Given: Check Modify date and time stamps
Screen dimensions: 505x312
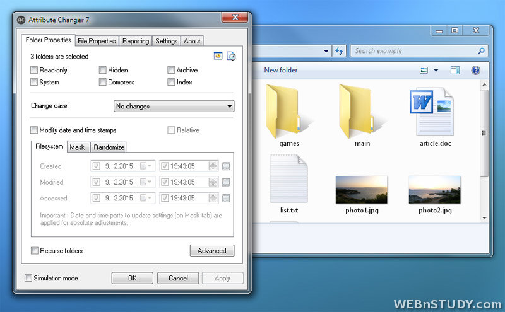Looking at the screenshot, I should [34, 130].
